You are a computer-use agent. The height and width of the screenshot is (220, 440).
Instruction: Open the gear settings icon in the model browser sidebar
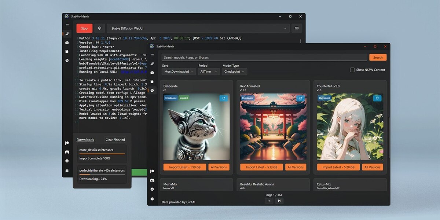click(152, 199)
